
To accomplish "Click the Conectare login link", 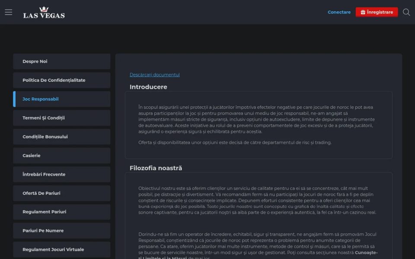I will coord(339,12).
